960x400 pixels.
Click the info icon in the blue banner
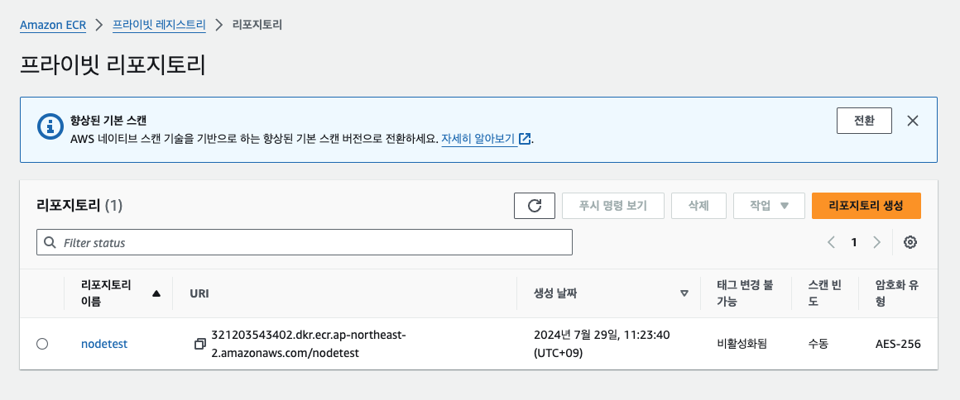[x=49, y=126]
